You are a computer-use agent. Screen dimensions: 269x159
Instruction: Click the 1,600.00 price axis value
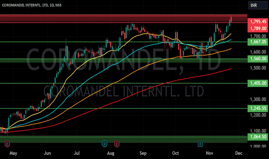[258, 52]
